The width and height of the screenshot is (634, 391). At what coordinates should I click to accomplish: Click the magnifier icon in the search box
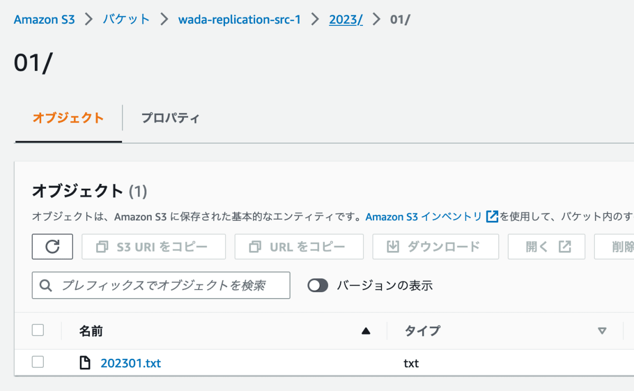[x=46, y=286]
